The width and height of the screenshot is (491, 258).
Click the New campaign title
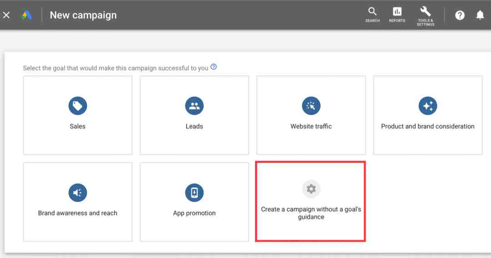(x=83, y=15)
